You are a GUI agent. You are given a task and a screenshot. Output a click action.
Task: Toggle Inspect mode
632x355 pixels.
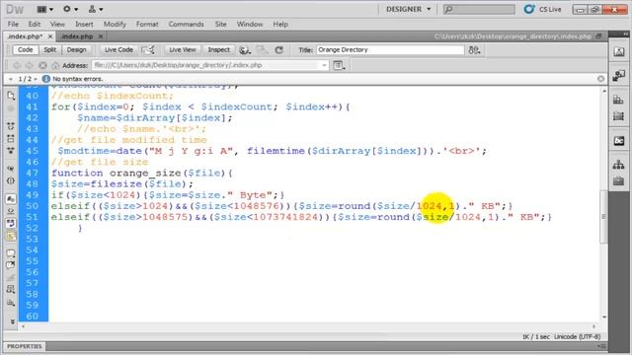218,50
